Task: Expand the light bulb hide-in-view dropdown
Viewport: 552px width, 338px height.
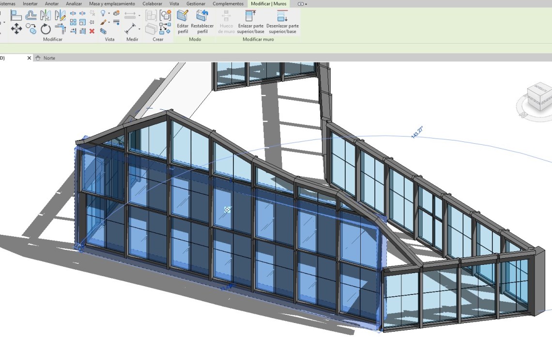Action: point(109,14)
